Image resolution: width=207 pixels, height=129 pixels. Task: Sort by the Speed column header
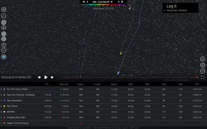114,84
